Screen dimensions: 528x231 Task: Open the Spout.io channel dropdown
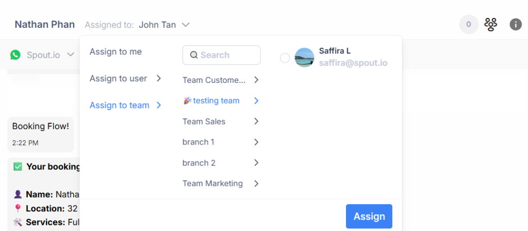(71, 55)
